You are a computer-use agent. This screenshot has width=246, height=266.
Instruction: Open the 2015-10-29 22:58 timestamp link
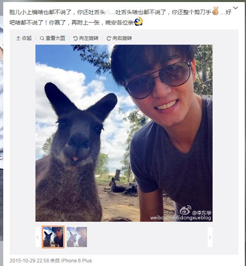coord(29,261)
